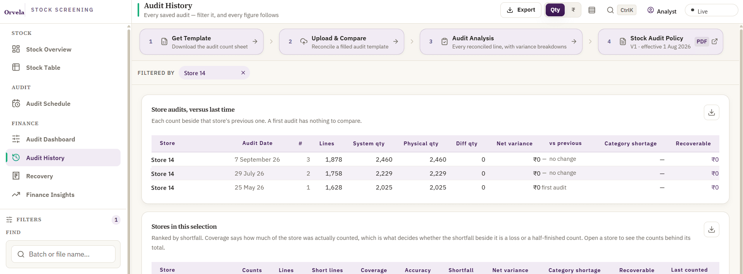
Task: Click the Upload & Compare cloud icon
Action: pyautogui.click(x=304, y=41)
